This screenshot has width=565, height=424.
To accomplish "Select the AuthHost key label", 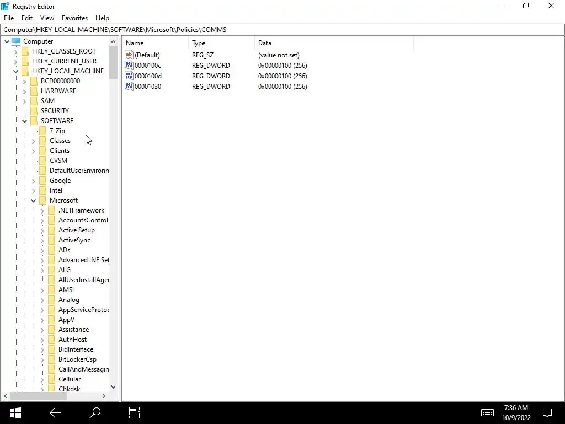I will (72, 340).
